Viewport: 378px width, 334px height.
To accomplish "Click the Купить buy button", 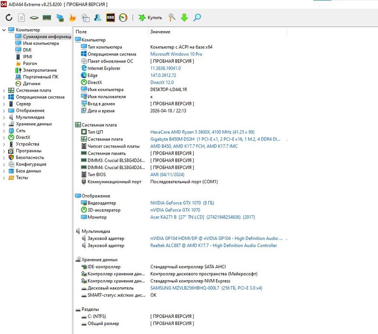I will [150, 18].
